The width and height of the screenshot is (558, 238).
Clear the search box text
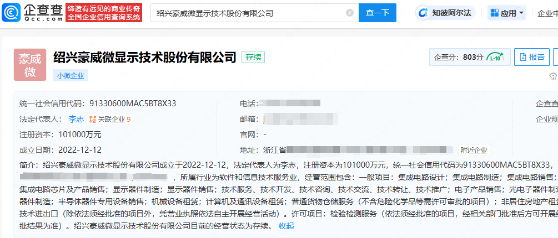tap(350, 13)
